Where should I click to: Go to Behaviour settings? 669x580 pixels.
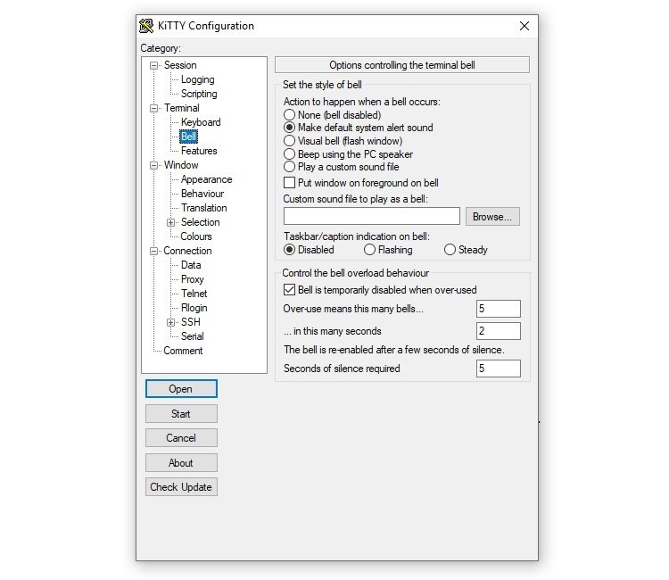pyautogui.click(x=202, y=194)
